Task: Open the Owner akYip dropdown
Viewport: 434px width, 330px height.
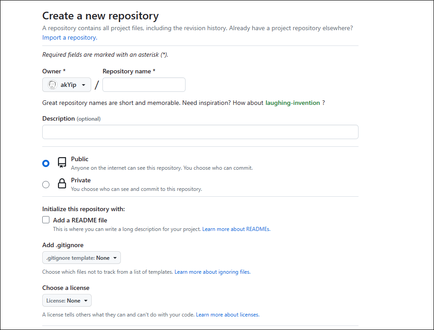Action: tap(66, 85)
